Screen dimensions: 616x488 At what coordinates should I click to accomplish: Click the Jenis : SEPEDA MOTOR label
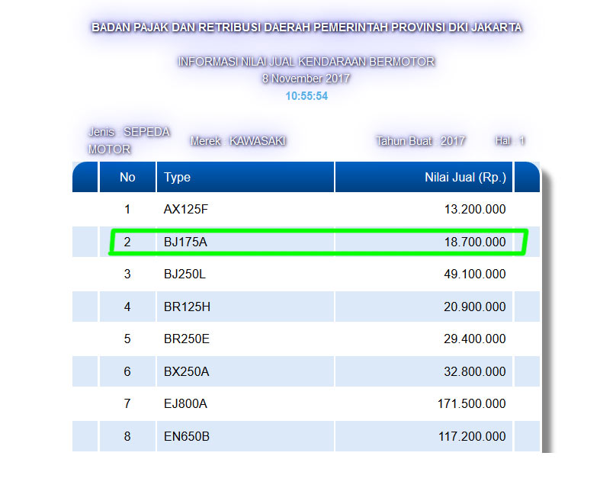pos(129,140)
